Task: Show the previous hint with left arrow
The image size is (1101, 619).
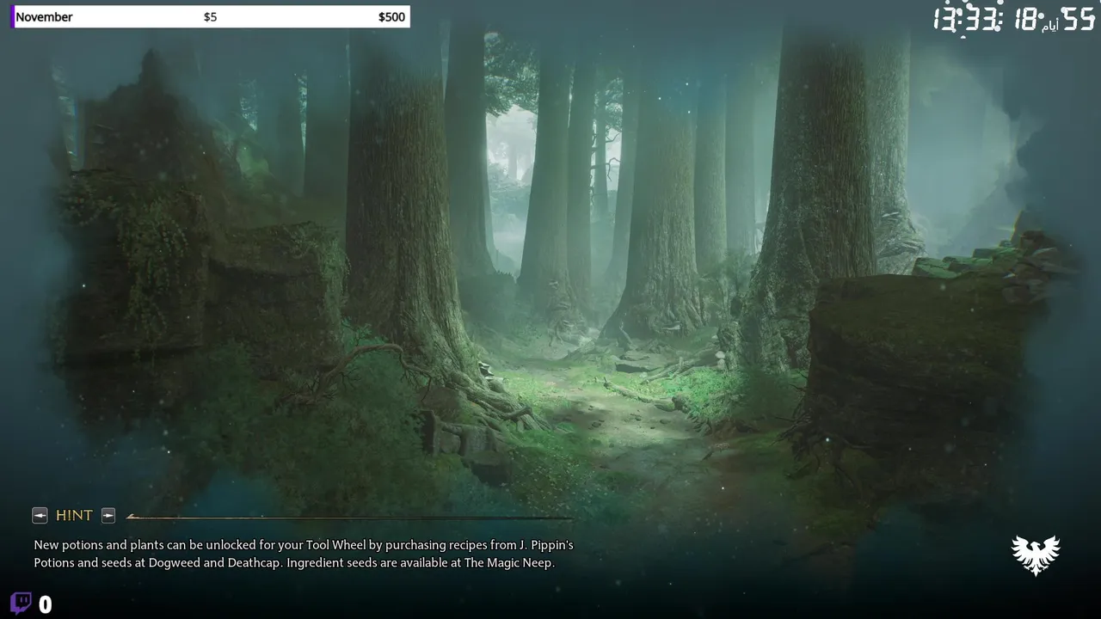Action: pos(40,516)
